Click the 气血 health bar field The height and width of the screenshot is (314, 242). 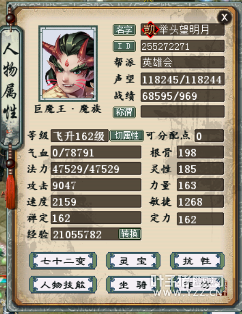(x=96, y=152)
